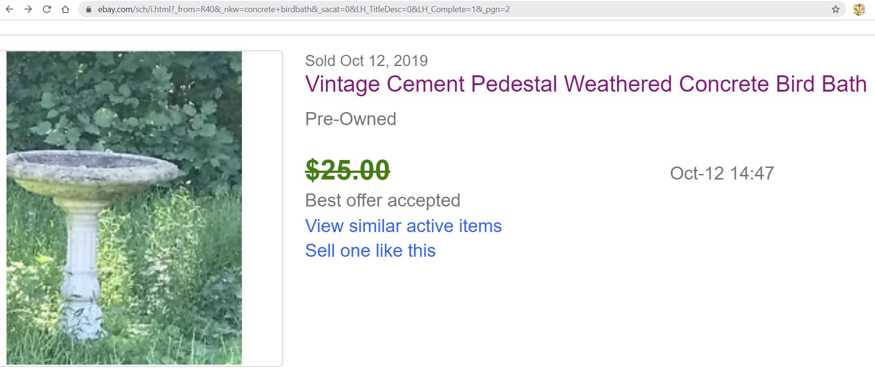Click the Sold Oct 12, 2019 label
Screen dimensions: 875x373
[x=366, y=61]
